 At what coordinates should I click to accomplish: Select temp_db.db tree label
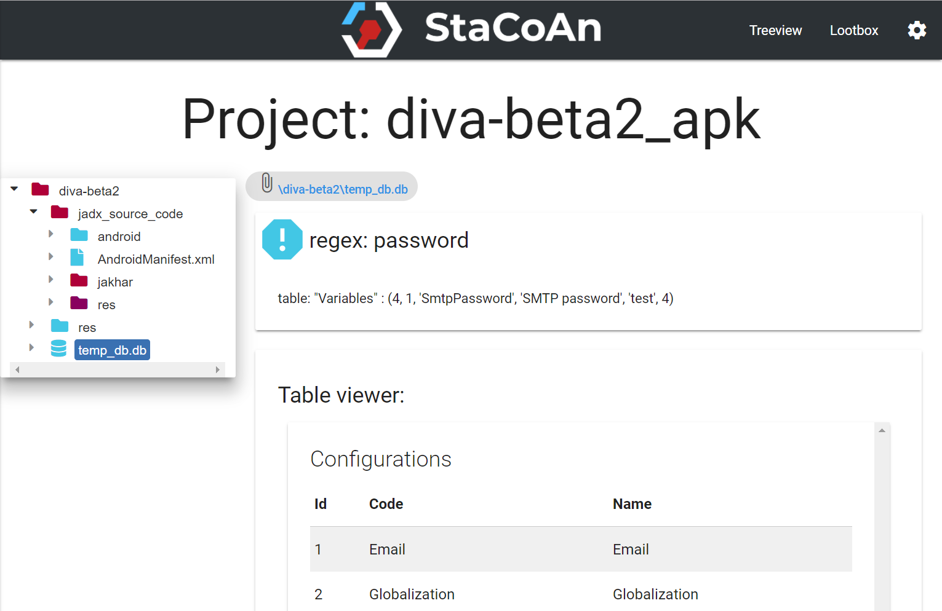112,350
